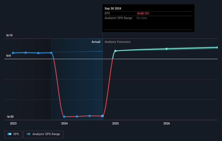
Task: Click the third 2023 EPS data point
Action: coord(38,53)
